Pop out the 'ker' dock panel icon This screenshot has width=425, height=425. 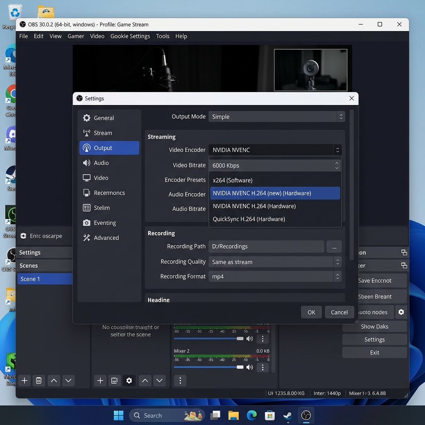coord(404,265)
